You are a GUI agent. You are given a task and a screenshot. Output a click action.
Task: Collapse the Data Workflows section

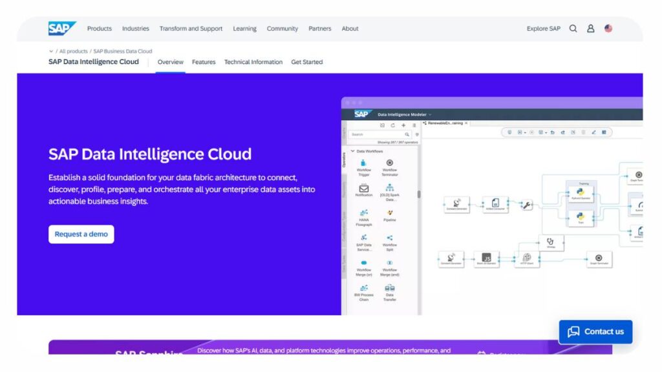click(x=353, y=151)
